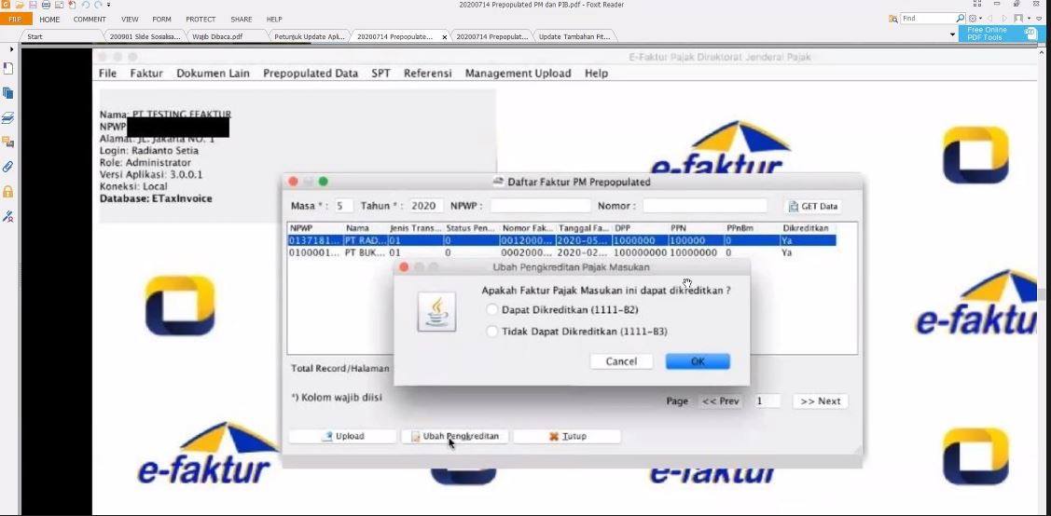Image resolution: width=1051 pixels, height=516 pixels.
Task: Open the Comments panel in sidebar
Action: pyautogui.click(x=8, y=143)
